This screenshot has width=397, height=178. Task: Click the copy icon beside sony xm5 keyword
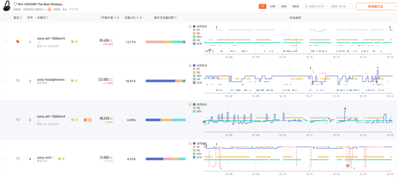(x=54, y=157)
